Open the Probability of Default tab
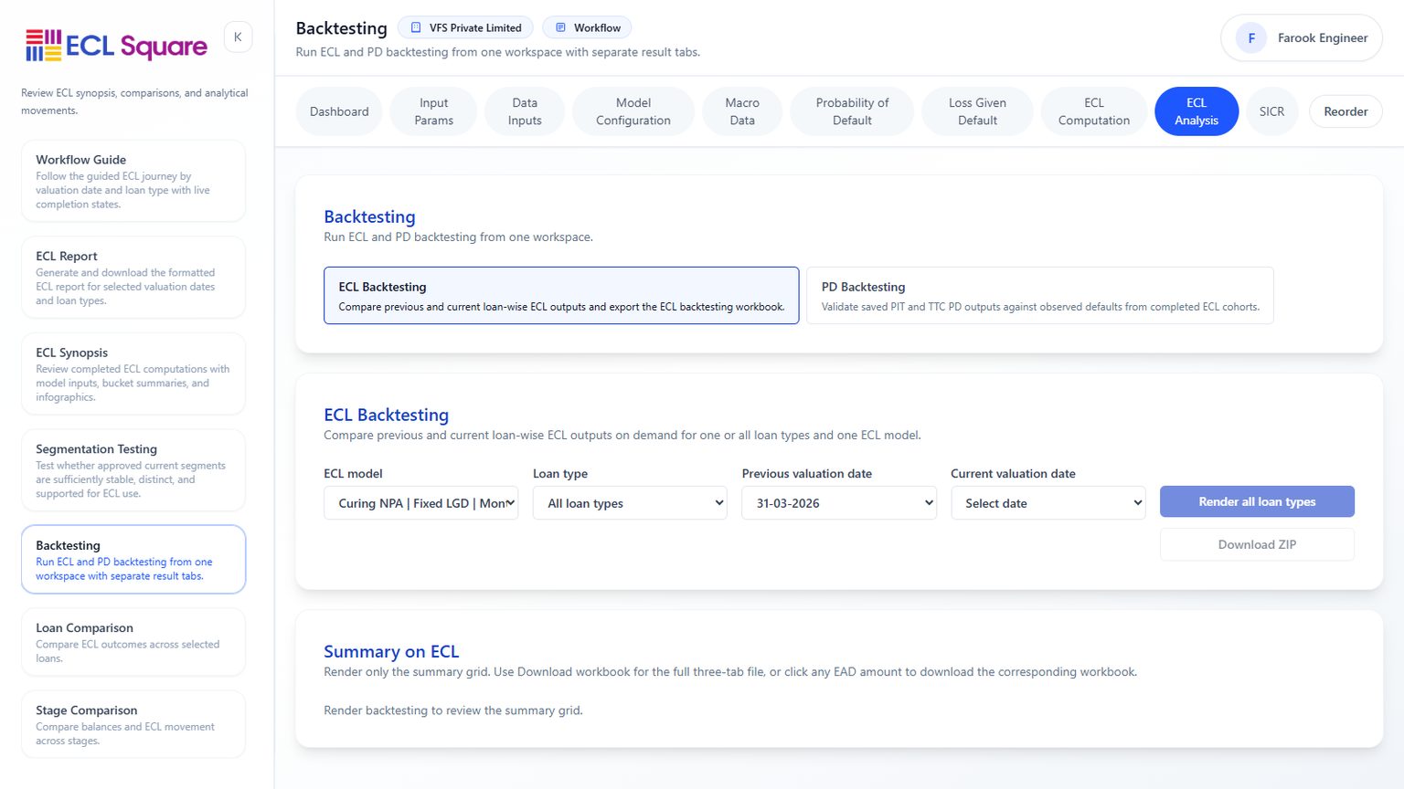1404x789 pixels. pos(852,111)
